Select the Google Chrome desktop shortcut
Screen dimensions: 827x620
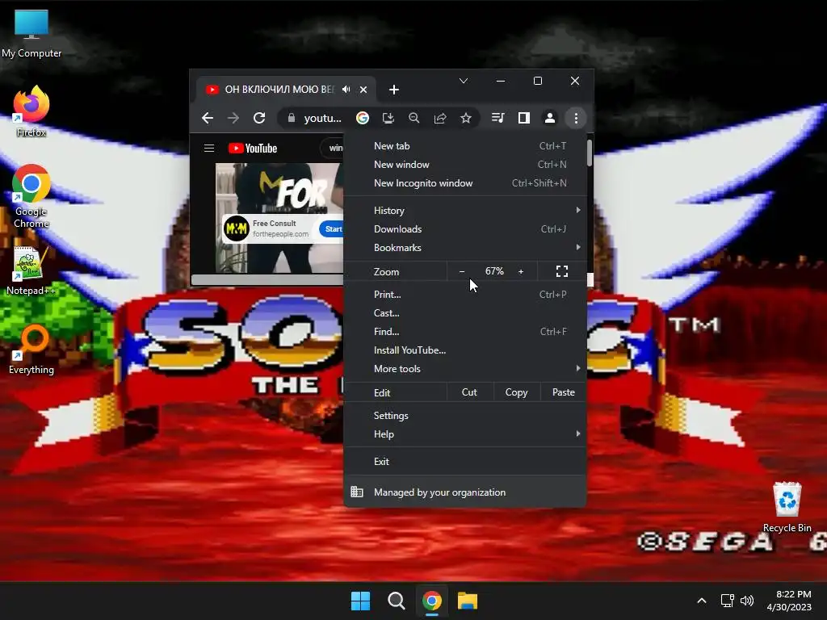[x=31, y=196]
